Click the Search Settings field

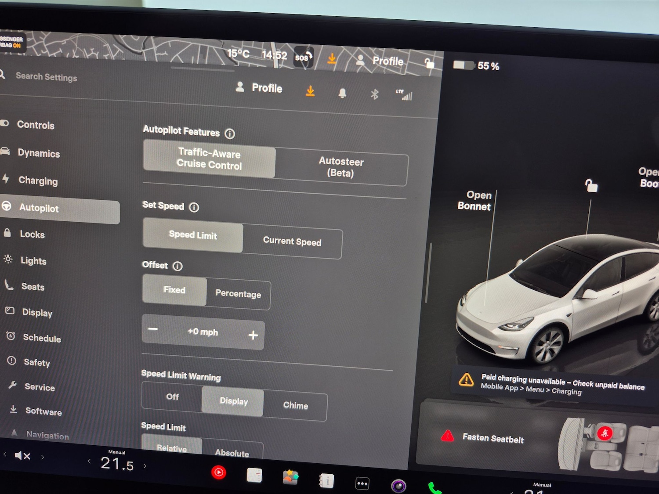click(x=46, y=77)
